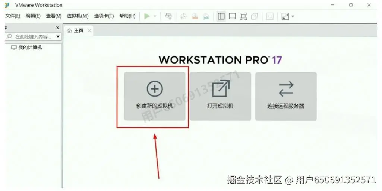The height and width of the screenshot is (191, 382).
Task: Open the library search filter dropdown
Action: [58, 37]
